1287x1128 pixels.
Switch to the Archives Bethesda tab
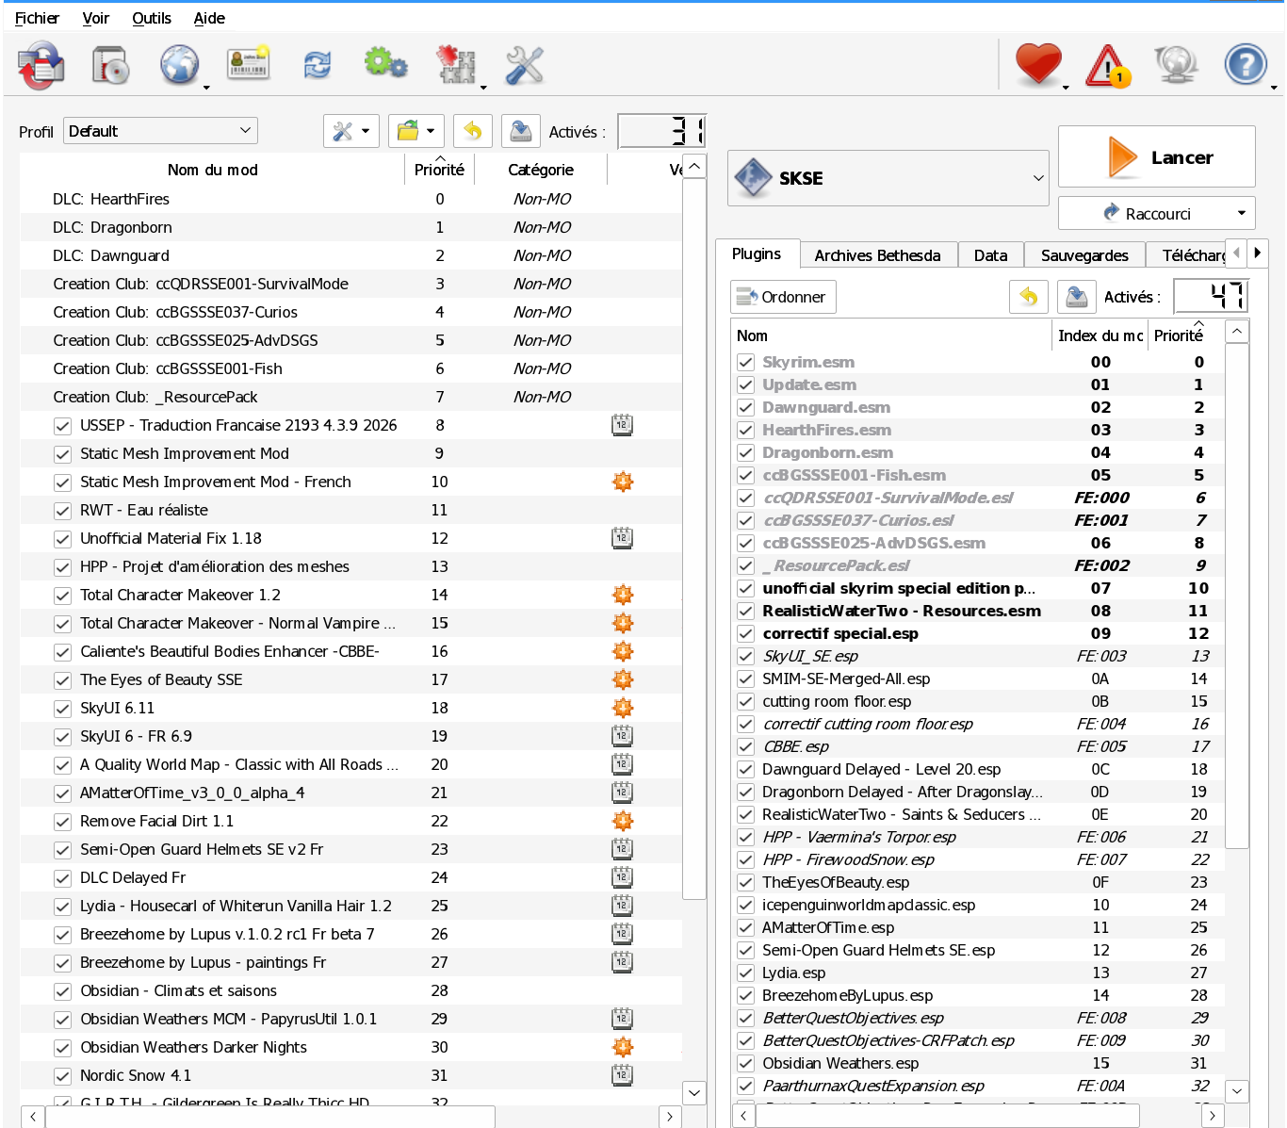coord(877,255)
